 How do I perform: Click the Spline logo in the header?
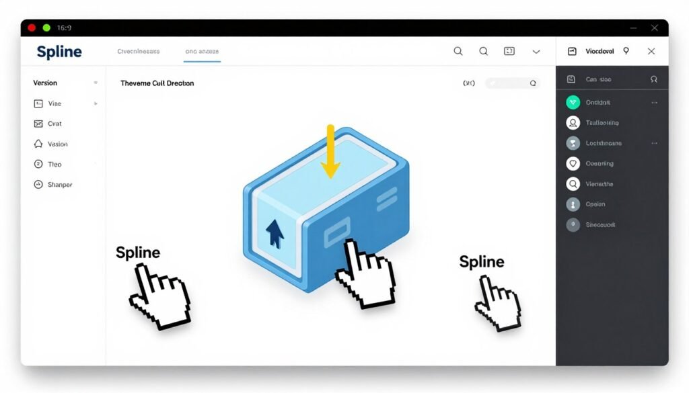[59, 52]
